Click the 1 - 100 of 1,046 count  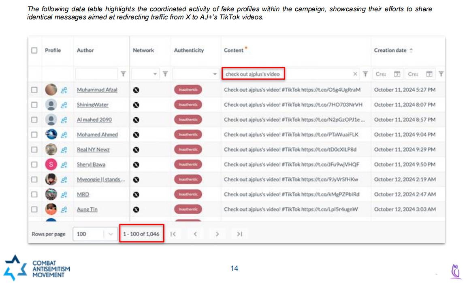pos(141,234)
